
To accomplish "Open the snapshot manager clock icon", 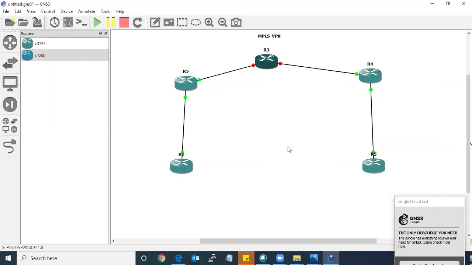I will (x=55, y=23).
